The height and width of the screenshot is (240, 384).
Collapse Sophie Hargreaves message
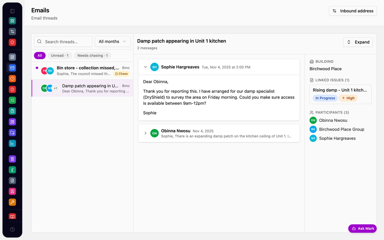tap(145, 67)
